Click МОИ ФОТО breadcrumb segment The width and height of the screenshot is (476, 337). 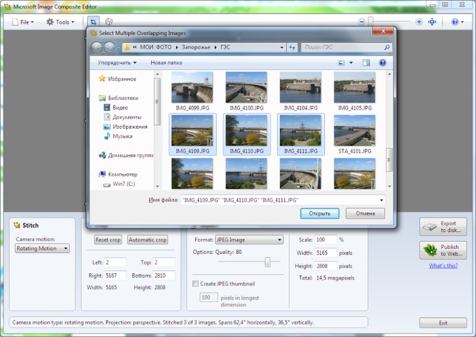(x=156, y=47)
